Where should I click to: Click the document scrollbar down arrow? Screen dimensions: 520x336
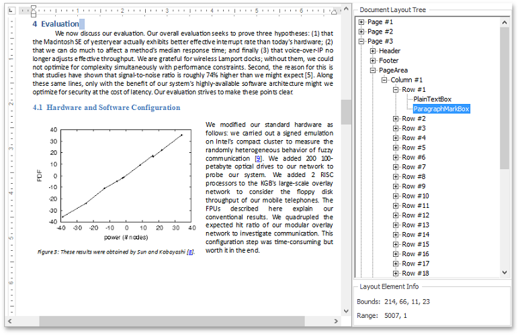(346, 311)
